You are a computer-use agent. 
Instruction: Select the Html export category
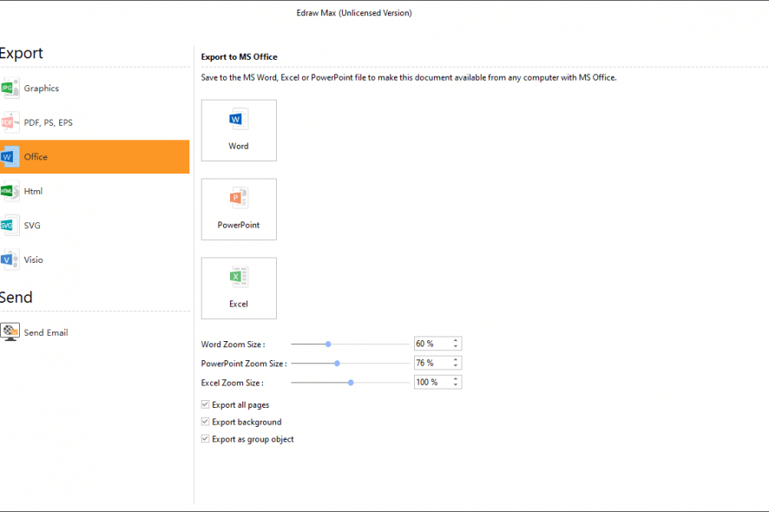point(95,191)
